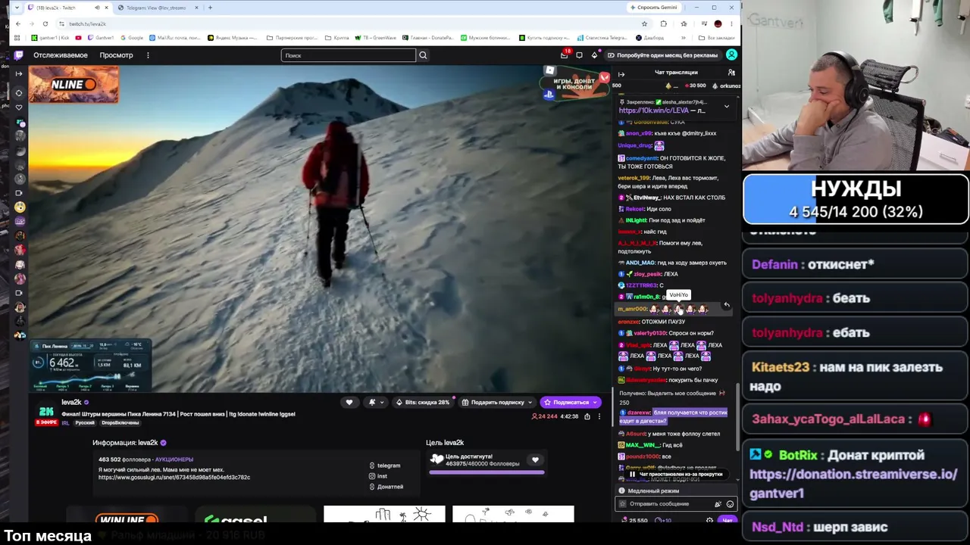The width and height of the screenshot is (970, 545).
Task: Reload the page in the browser
Action: tap(45, 23)
